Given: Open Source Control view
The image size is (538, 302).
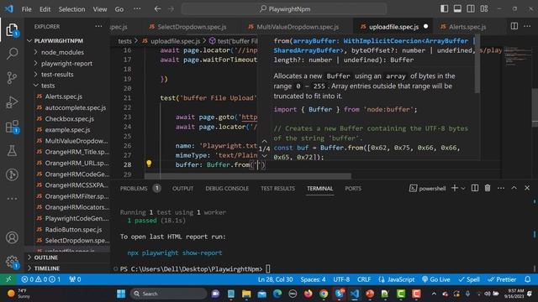Looking at the screenshot, I should [12, 78].
